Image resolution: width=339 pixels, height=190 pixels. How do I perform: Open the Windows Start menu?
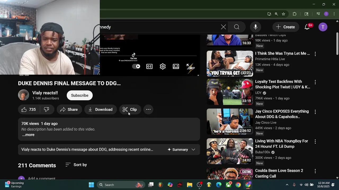point(91,185)
